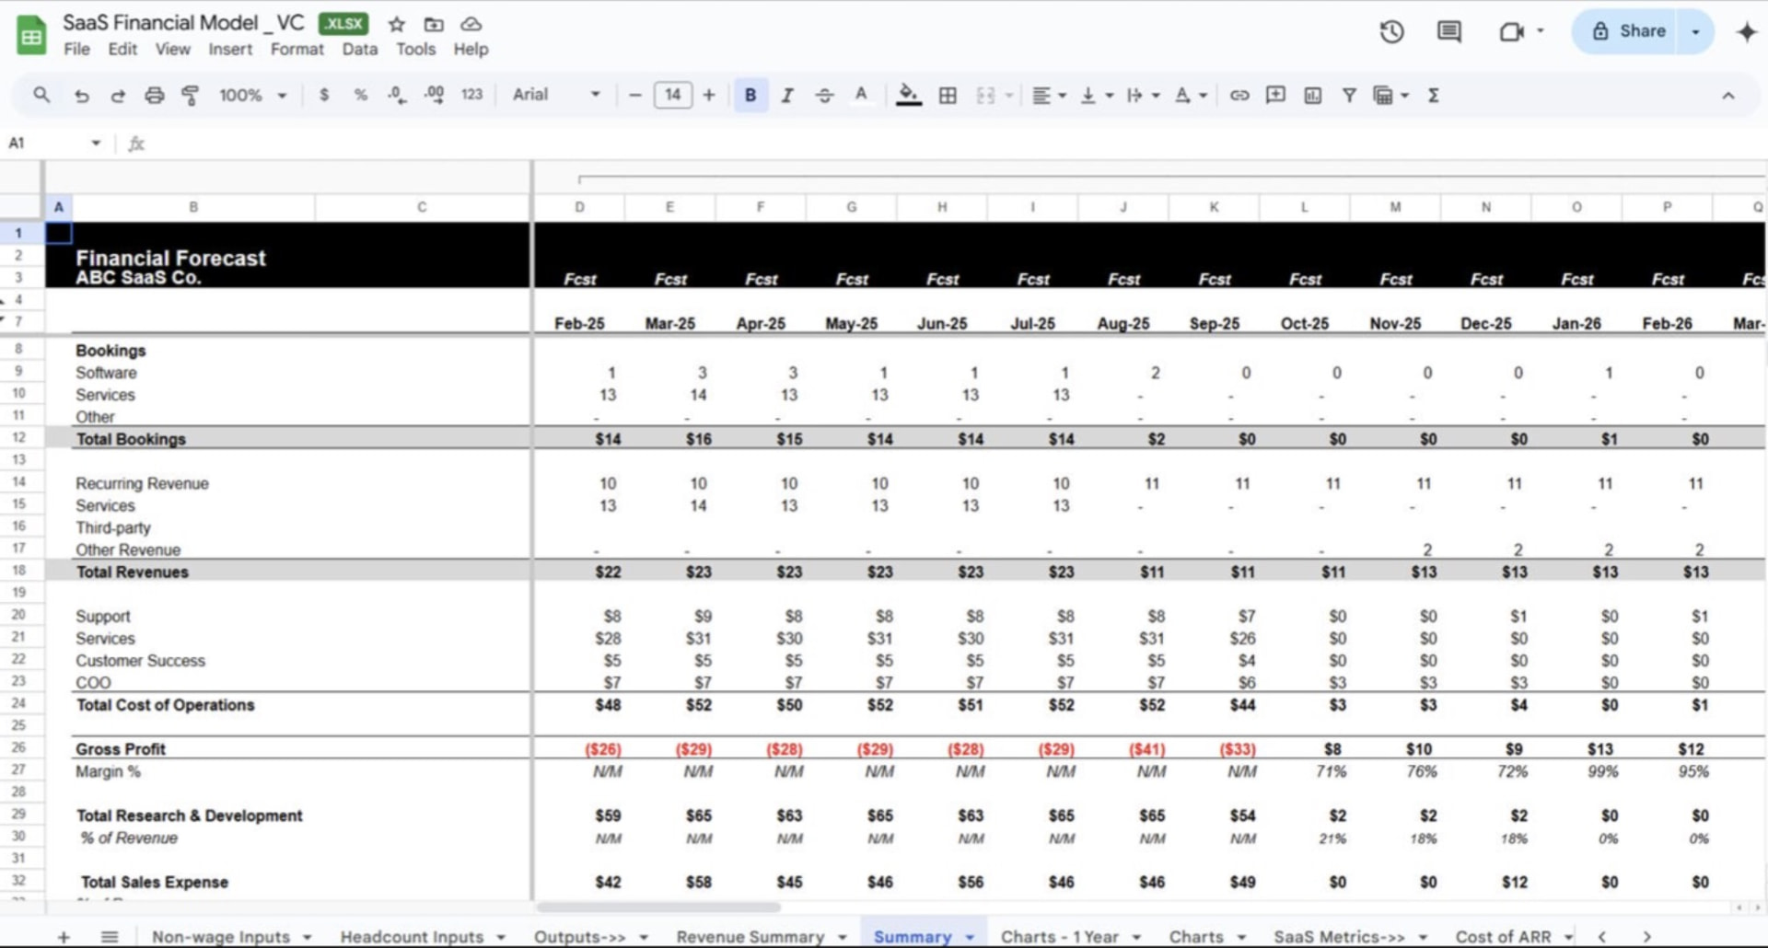This screenshot has width=1768, height=948.
Task: Open the zoom 100% dropdown
Action: [252, 95]
